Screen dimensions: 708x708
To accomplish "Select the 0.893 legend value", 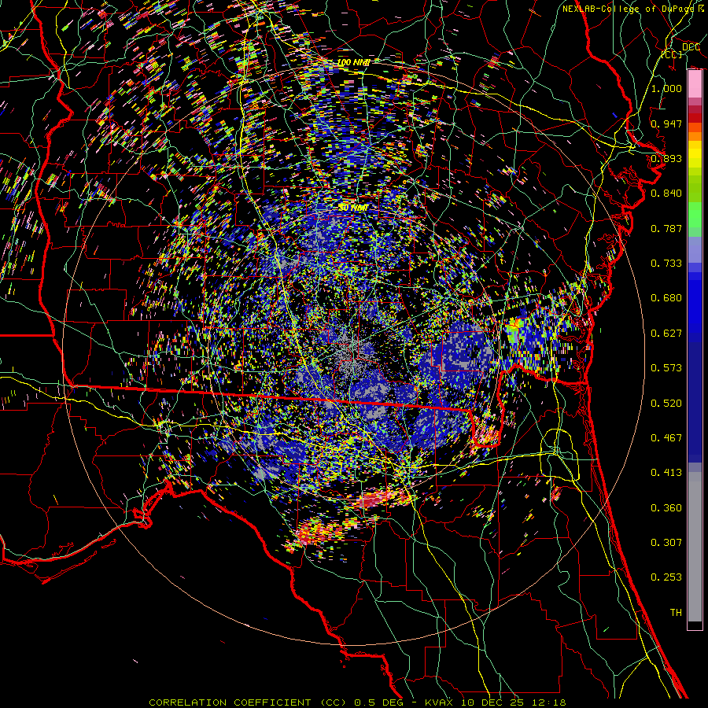I will point(666,158).
